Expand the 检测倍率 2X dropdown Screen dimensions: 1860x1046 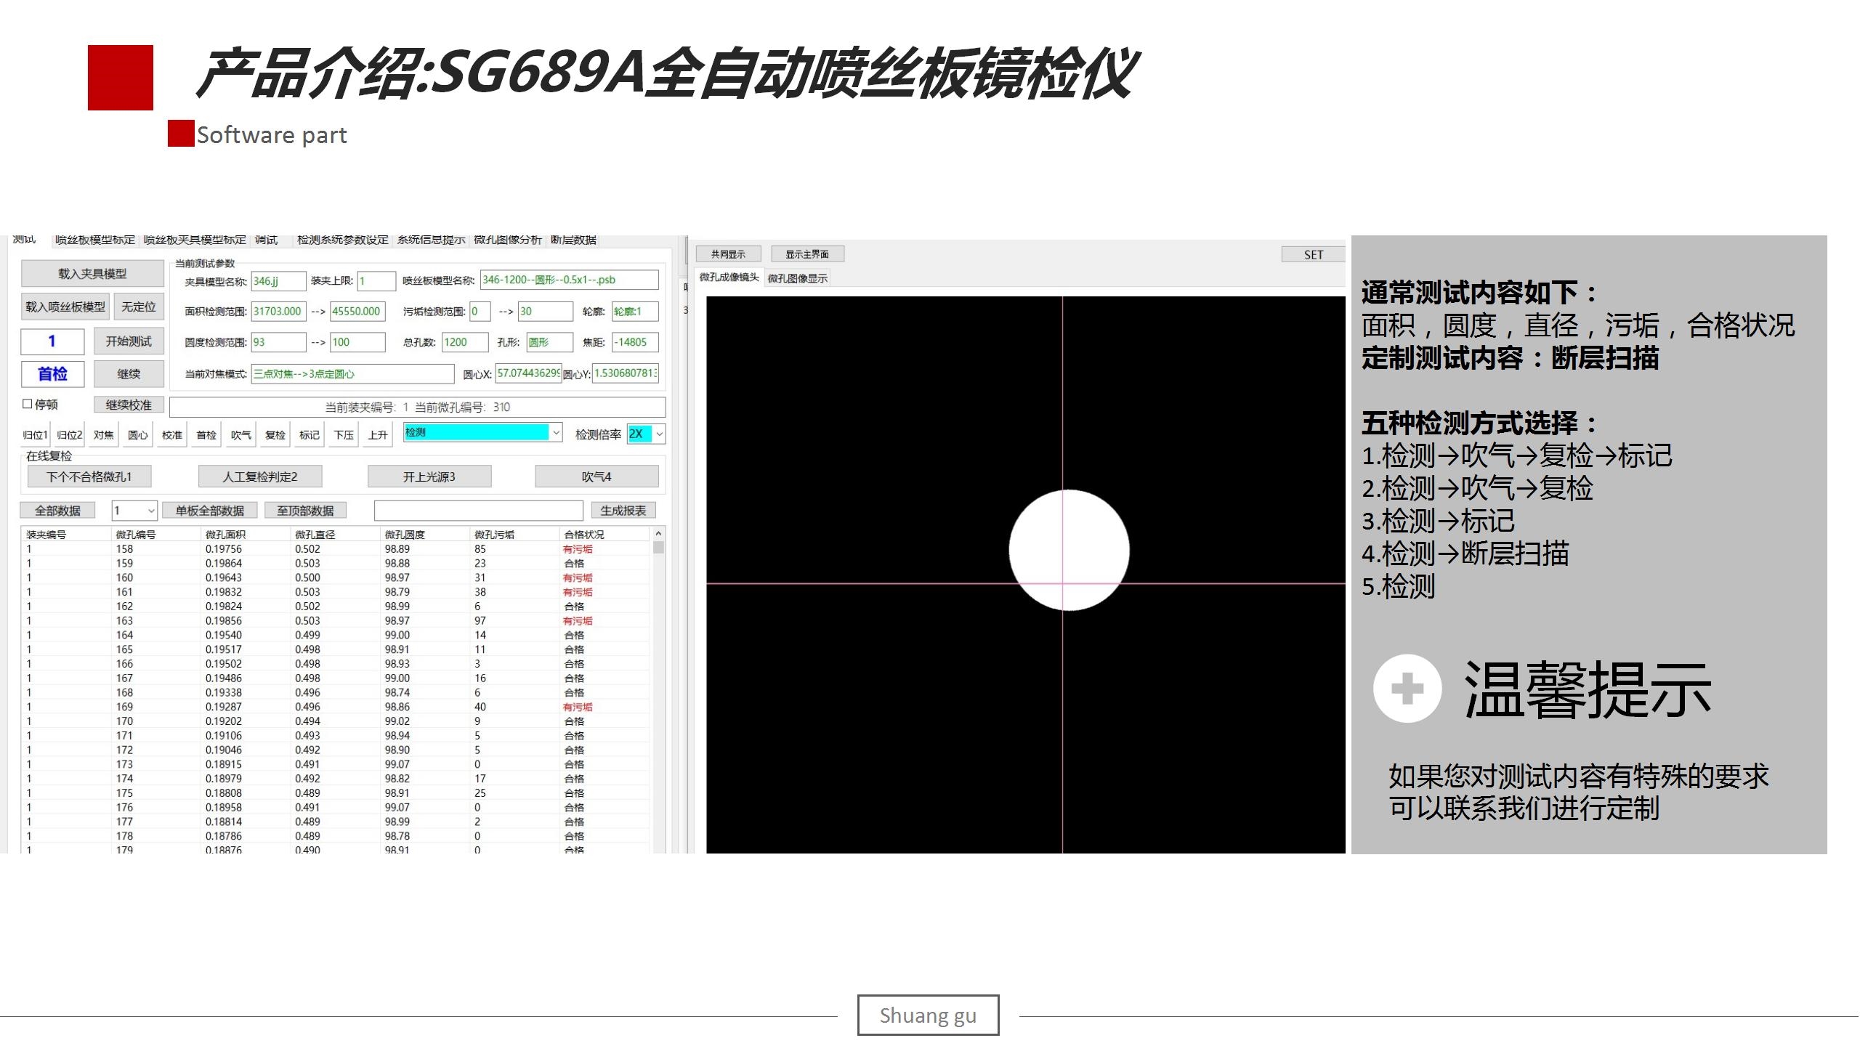(x=659, y=434)
